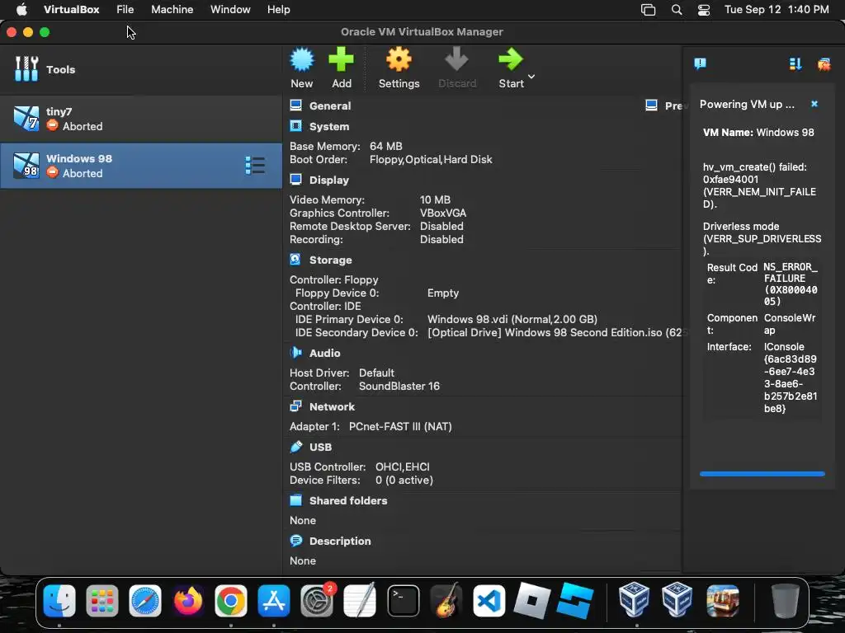Image resolution: width=845 pixels, height=633 pixels.
Task: Open the File menu
Action: coord(125,10)
